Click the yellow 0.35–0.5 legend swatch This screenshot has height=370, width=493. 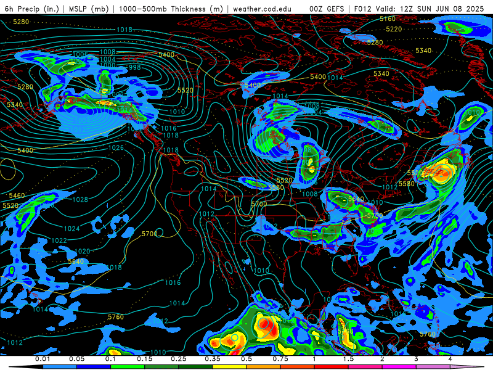tap(229, 367)
